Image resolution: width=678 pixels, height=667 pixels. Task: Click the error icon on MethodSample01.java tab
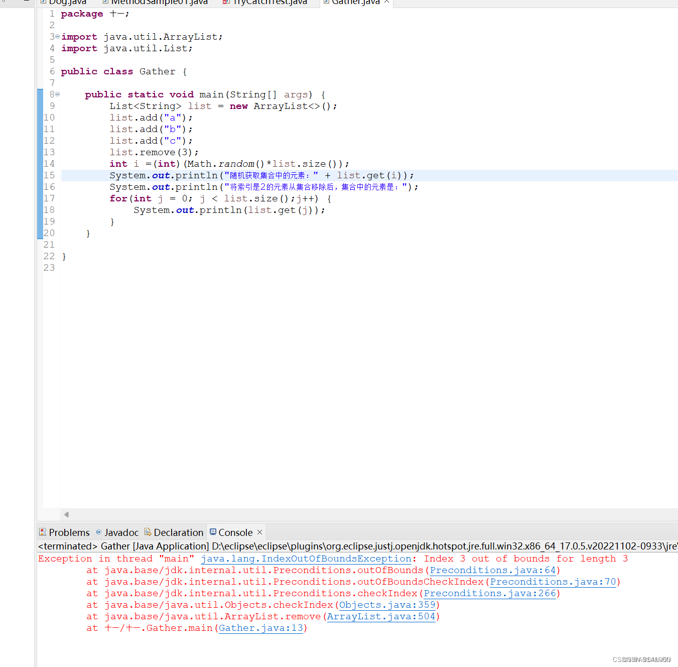coord(104,3)
